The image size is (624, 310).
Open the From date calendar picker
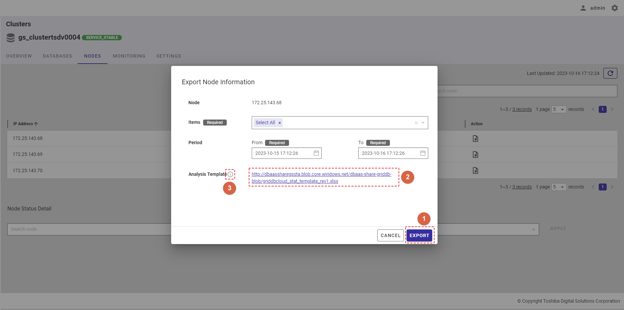[316, 153]
